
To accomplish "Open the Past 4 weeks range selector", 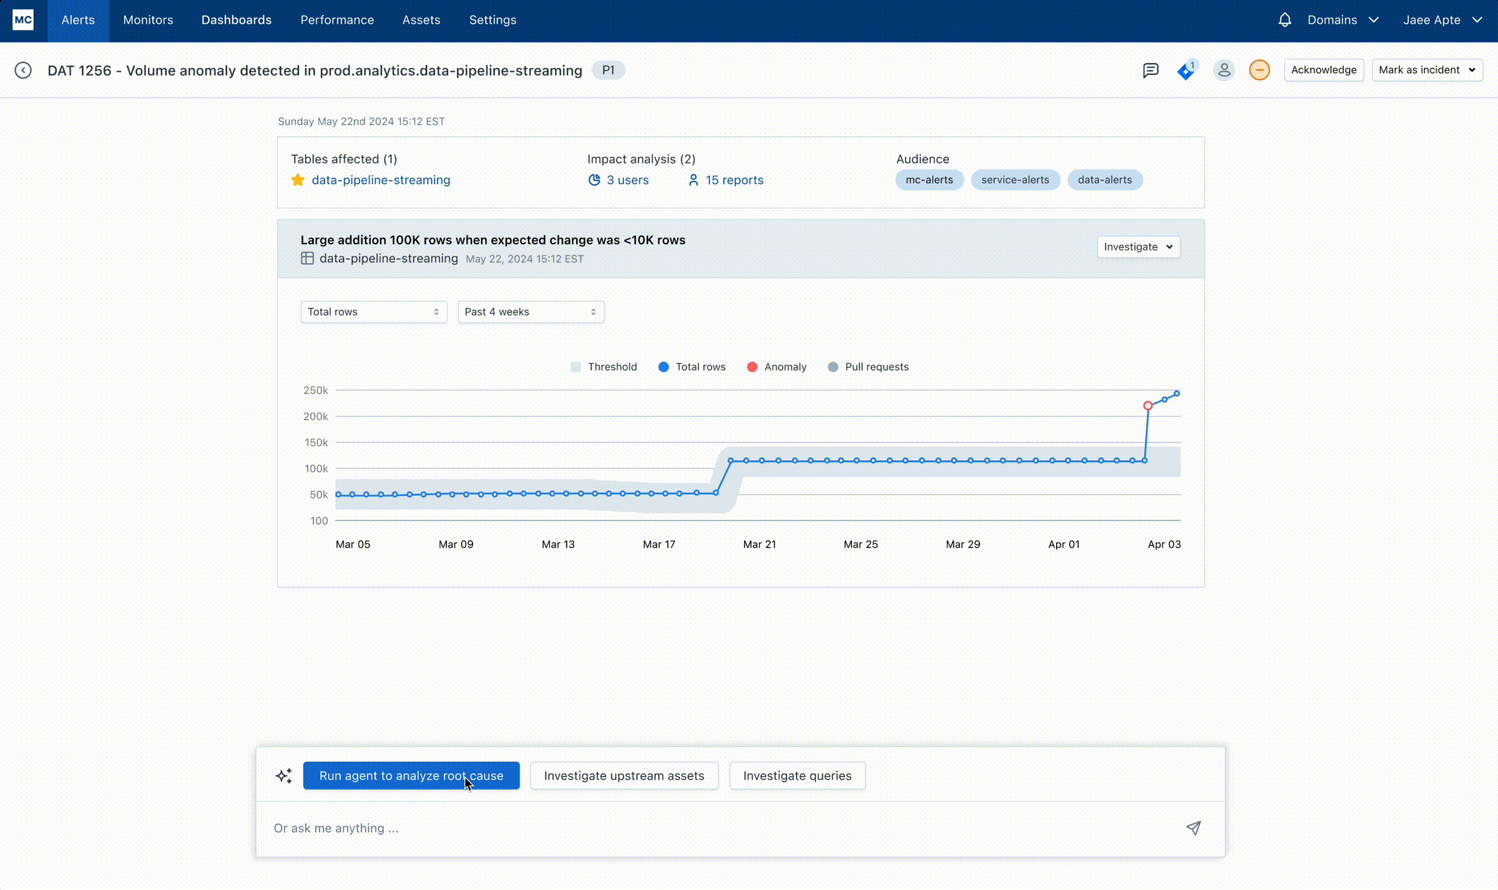I will pos(531,312).
